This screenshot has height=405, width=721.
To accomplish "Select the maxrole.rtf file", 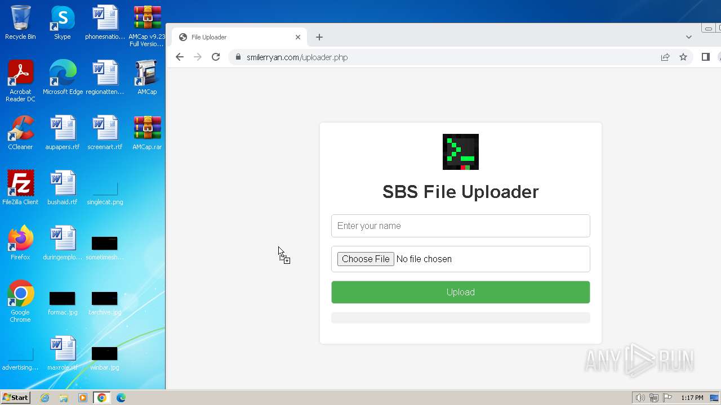I will pyautogui.click(x=62, y=353).
